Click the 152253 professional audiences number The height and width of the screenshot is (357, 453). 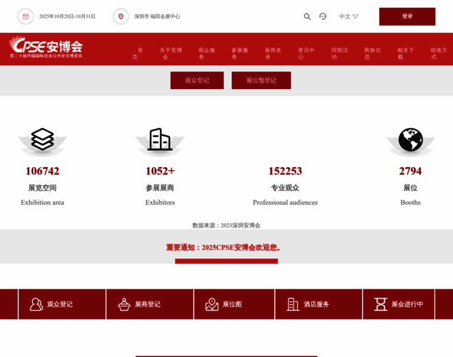click(285, 171)
